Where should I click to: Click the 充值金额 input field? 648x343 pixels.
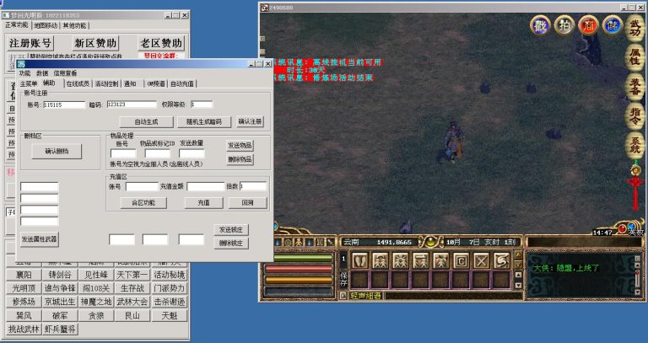tap(205, 186)
